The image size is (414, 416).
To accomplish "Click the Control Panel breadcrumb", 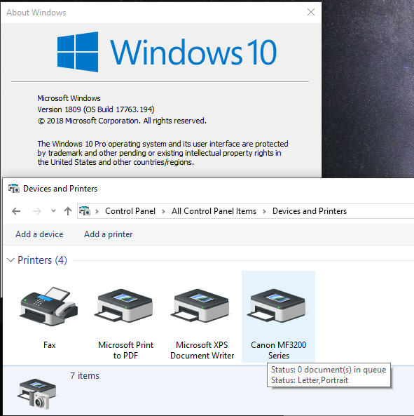I will 130,211.
